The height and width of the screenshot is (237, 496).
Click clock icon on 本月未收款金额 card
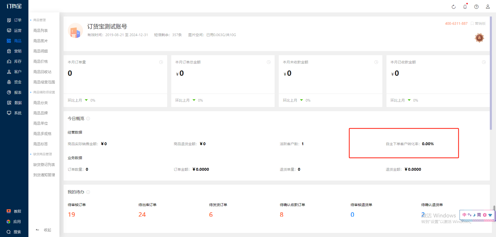[x=376, y=62]
